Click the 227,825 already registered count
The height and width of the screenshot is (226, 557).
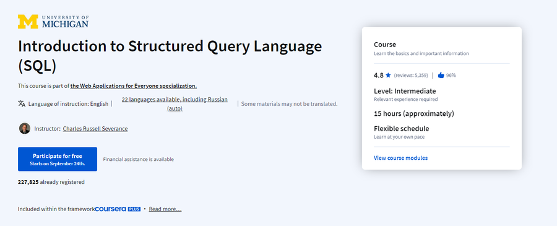point(51,182)
